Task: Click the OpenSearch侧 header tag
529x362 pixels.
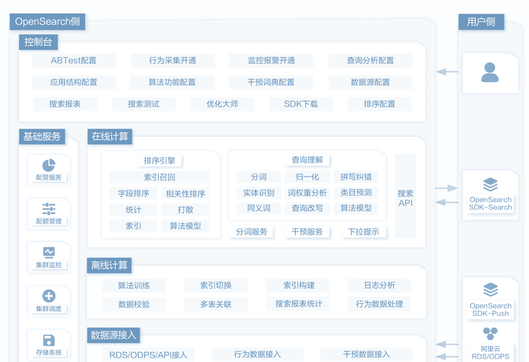Action: click(x=47, y=21)
